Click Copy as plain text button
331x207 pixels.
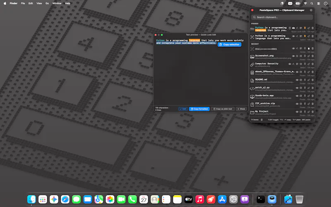point(223,109)
